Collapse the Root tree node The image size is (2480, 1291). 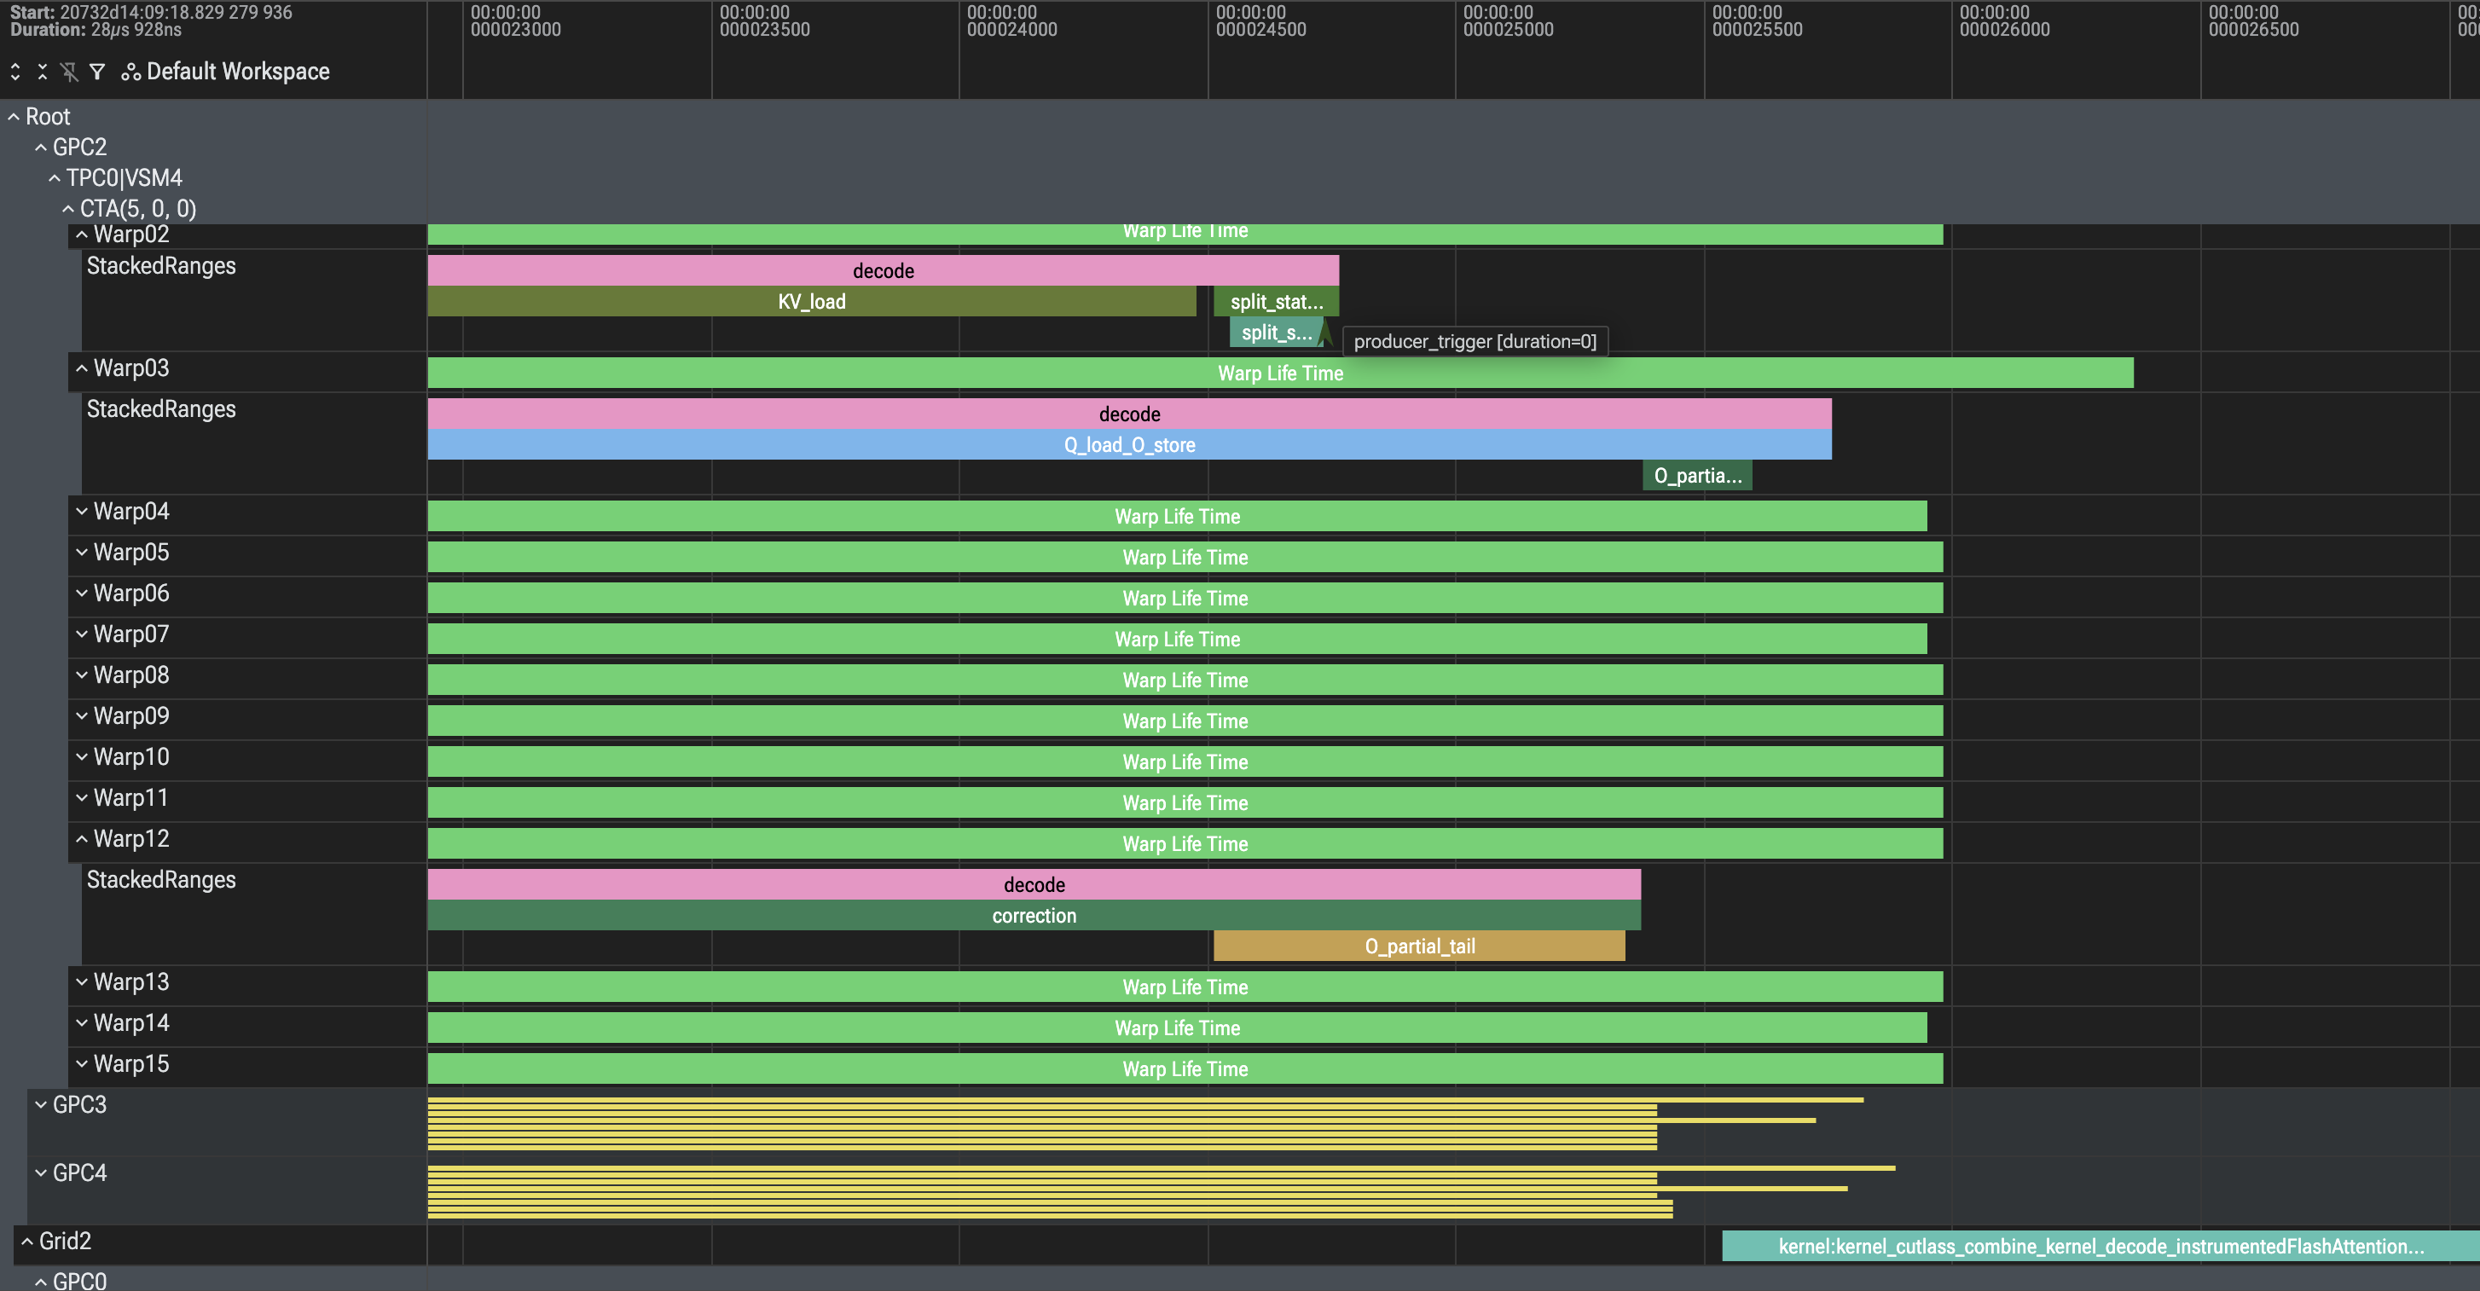14,117
